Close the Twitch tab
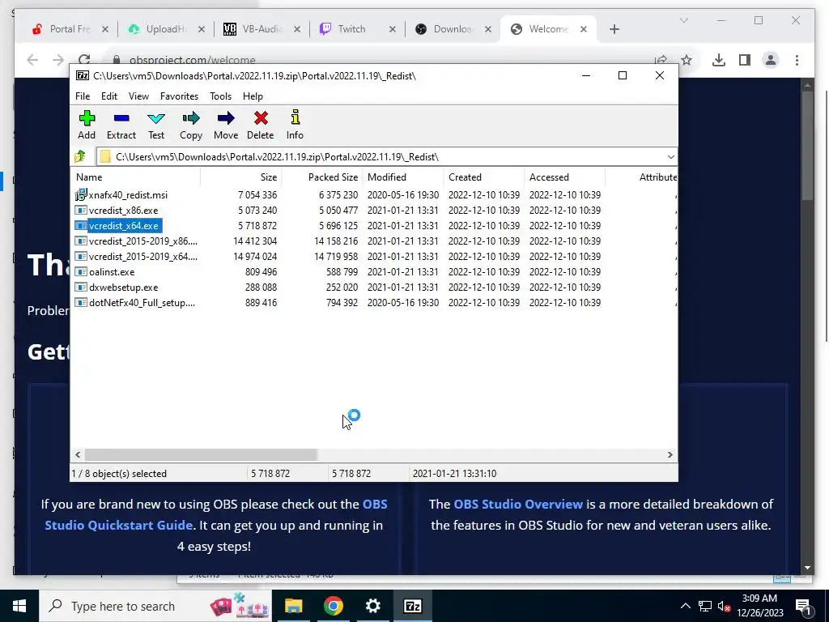829x622 pixels. 393,29
